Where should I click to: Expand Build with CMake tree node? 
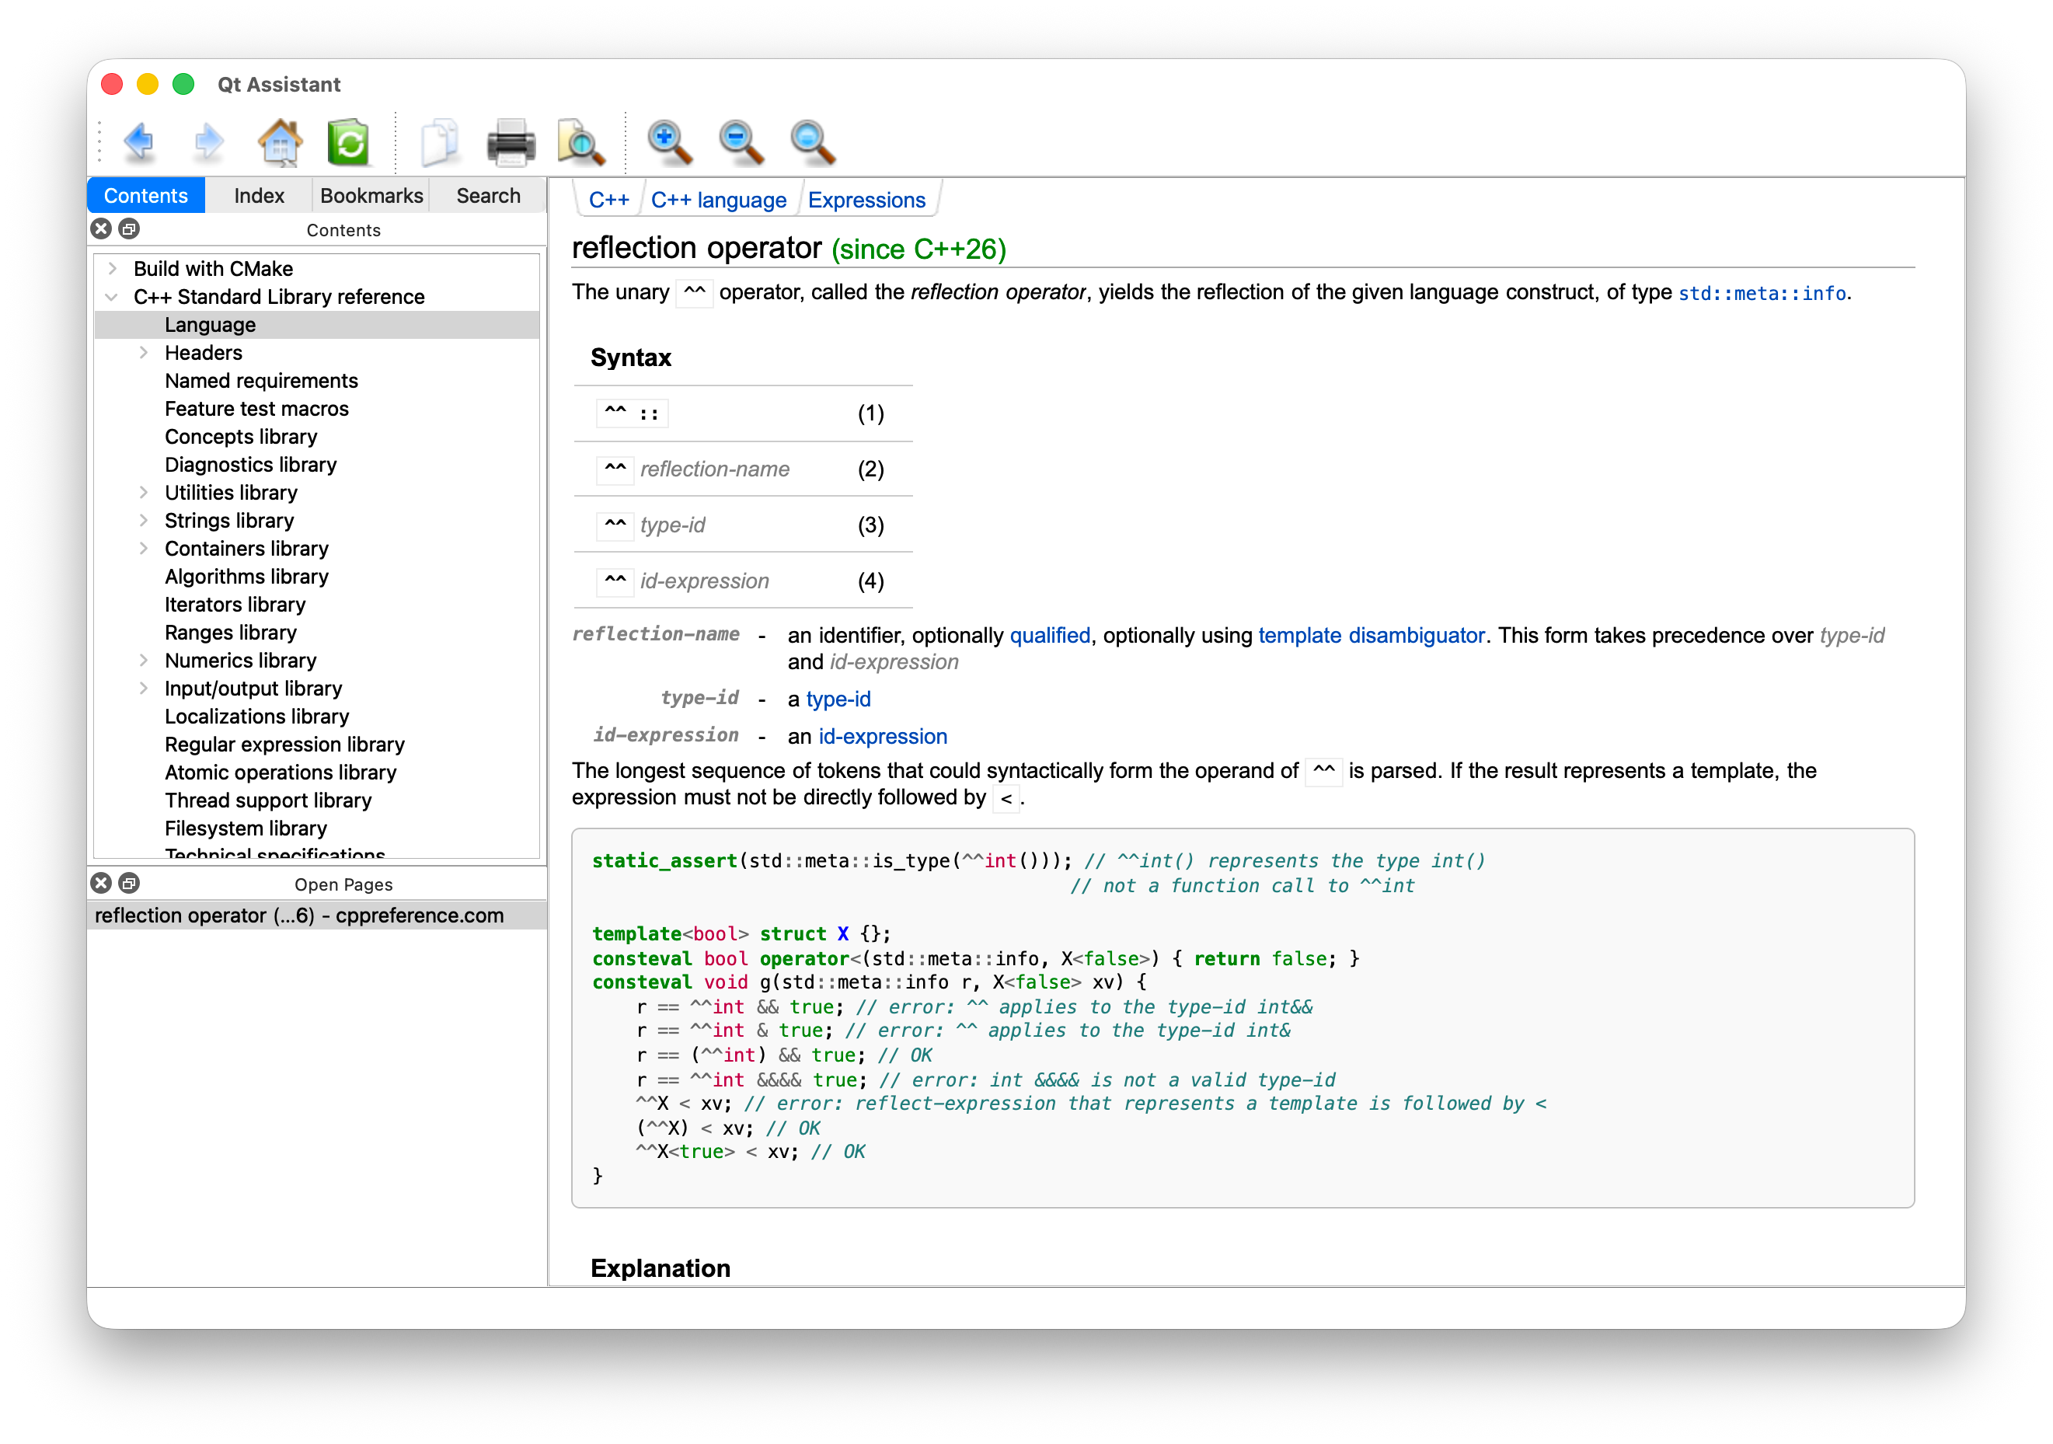112,268
